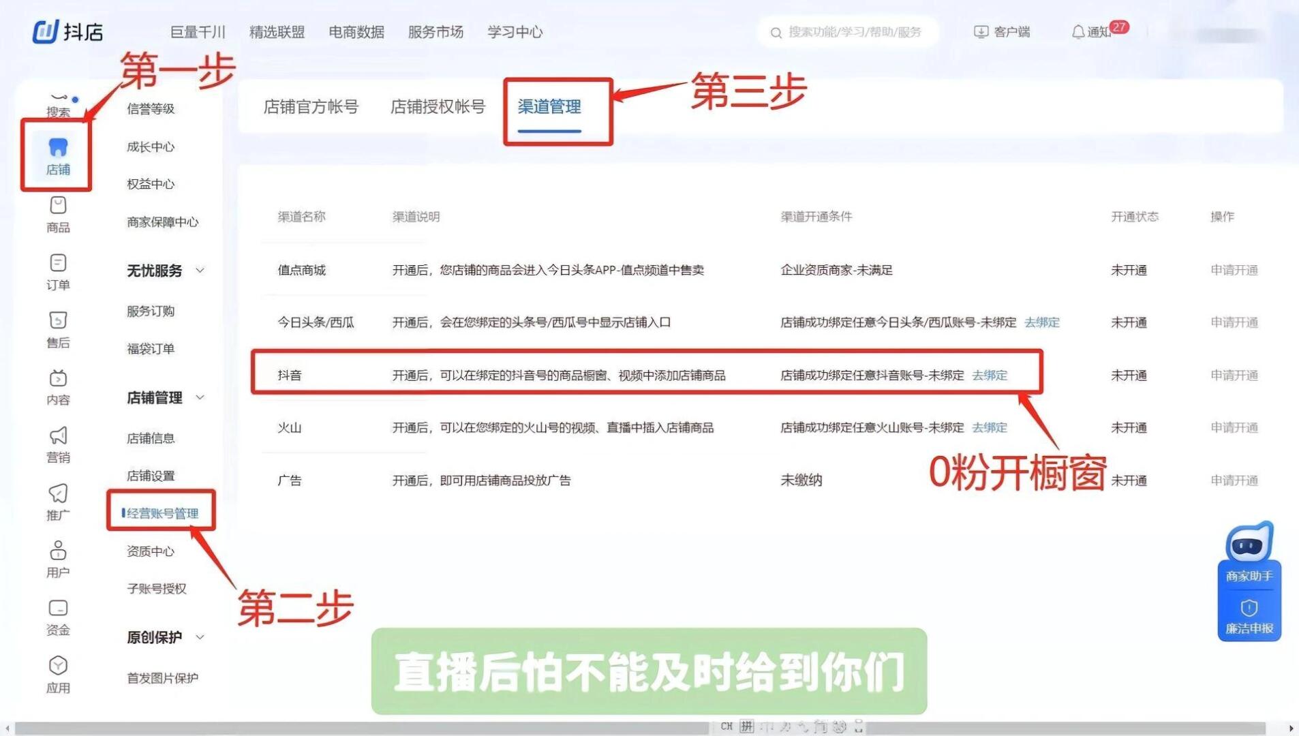Screen dimensions: 1299x736
Task: Collapse the 无忧服务 section chevron
Action: 200,271
